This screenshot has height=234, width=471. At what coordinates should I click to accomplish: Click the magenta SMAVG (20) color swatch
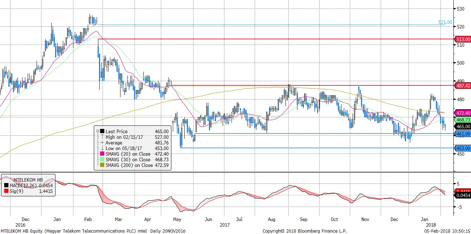point(102,154)
